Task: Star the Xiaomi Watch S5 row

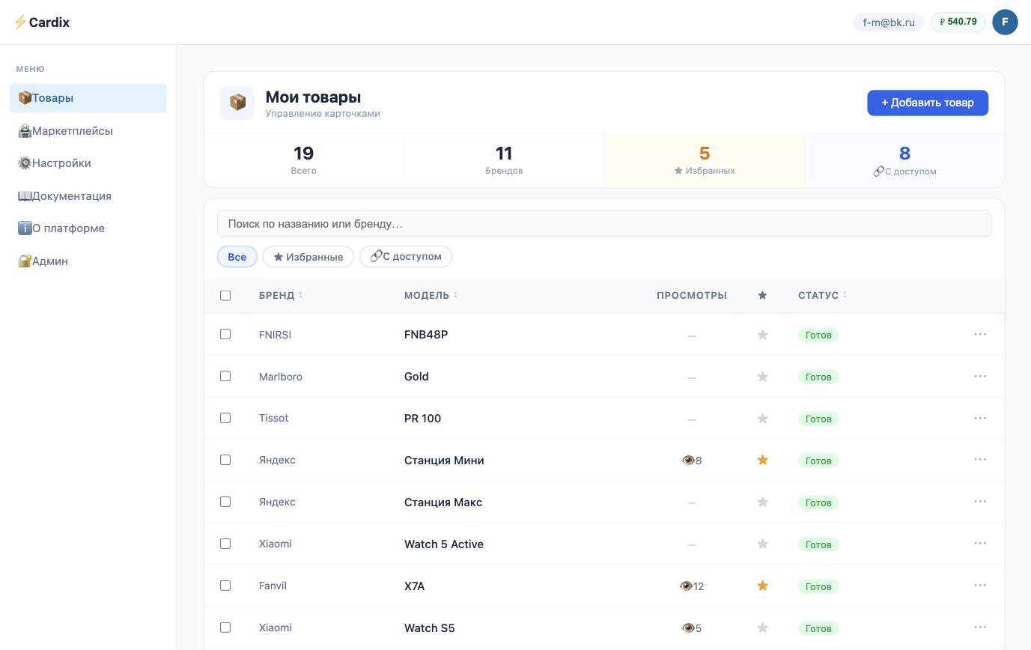Action: [x=762, y=628]
